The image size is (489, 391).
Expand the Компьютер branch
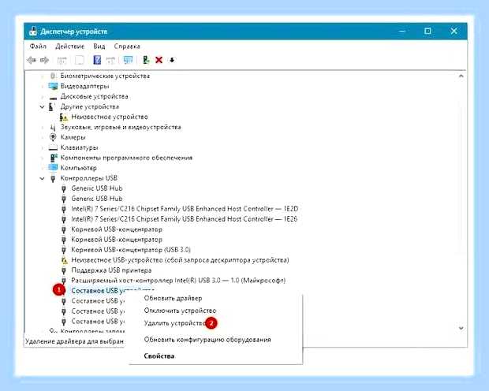point(42,168)
